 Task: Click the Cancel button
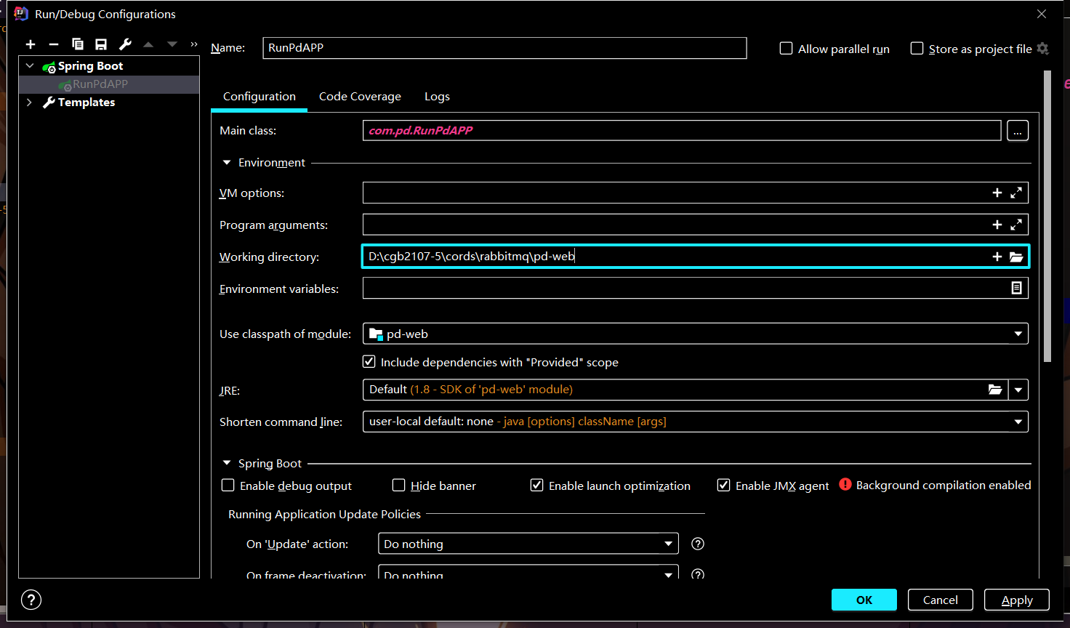coord(941,600)
